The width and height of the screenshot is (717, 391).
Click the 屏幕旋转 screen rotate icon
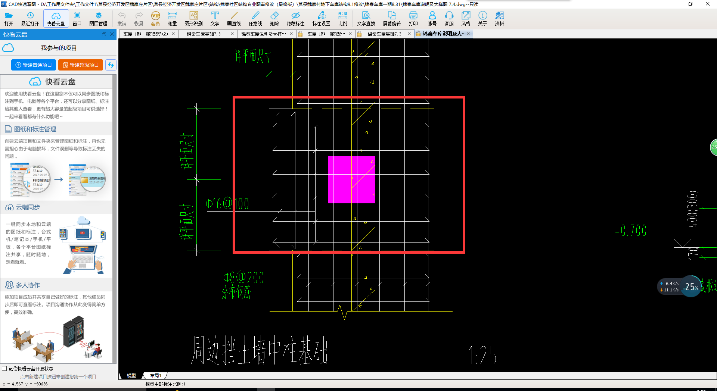(392, 18)
